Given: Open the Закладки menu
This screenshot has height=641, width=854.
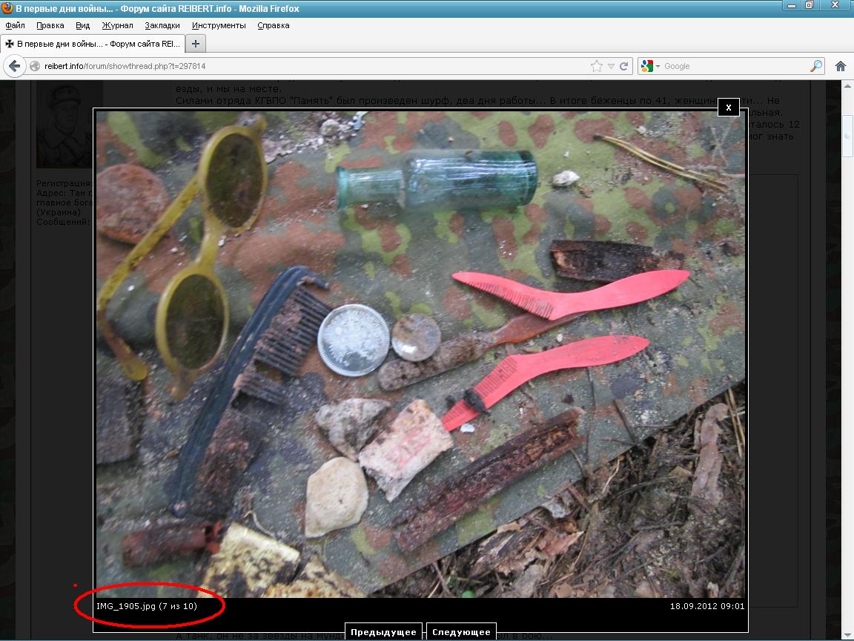Looking at the screenshot, I should point(162,25).
